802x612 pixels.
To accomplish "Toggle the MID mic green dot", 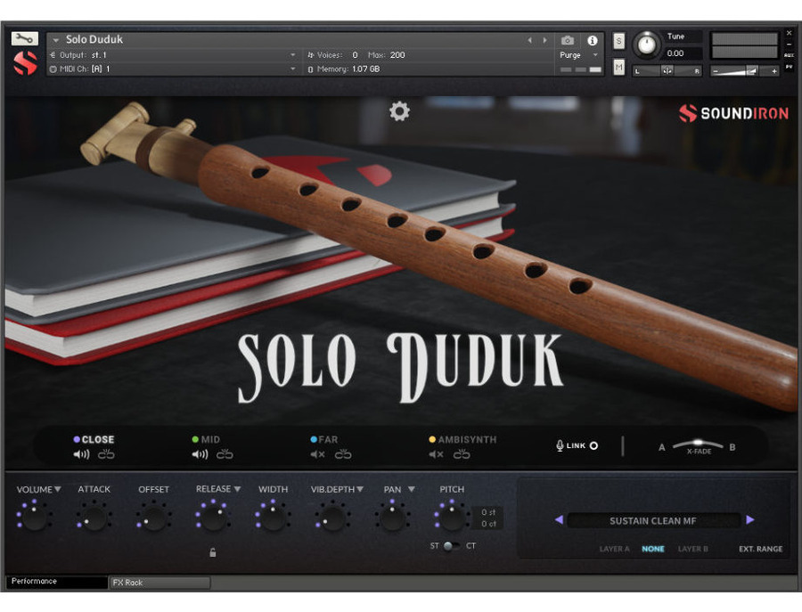I will [195, 439].
